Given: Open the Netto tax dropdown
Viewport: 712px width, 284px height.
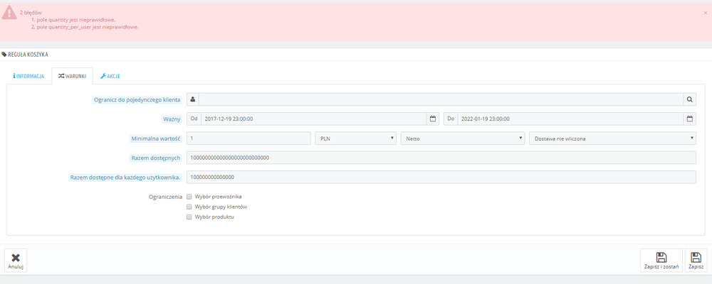Looking at the screenshot, I should [464, 138].
